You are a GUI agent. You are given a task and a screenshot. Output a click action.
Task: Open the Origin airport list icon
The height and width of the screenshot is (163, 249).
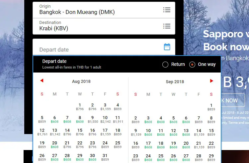click(x=167, y=10)
